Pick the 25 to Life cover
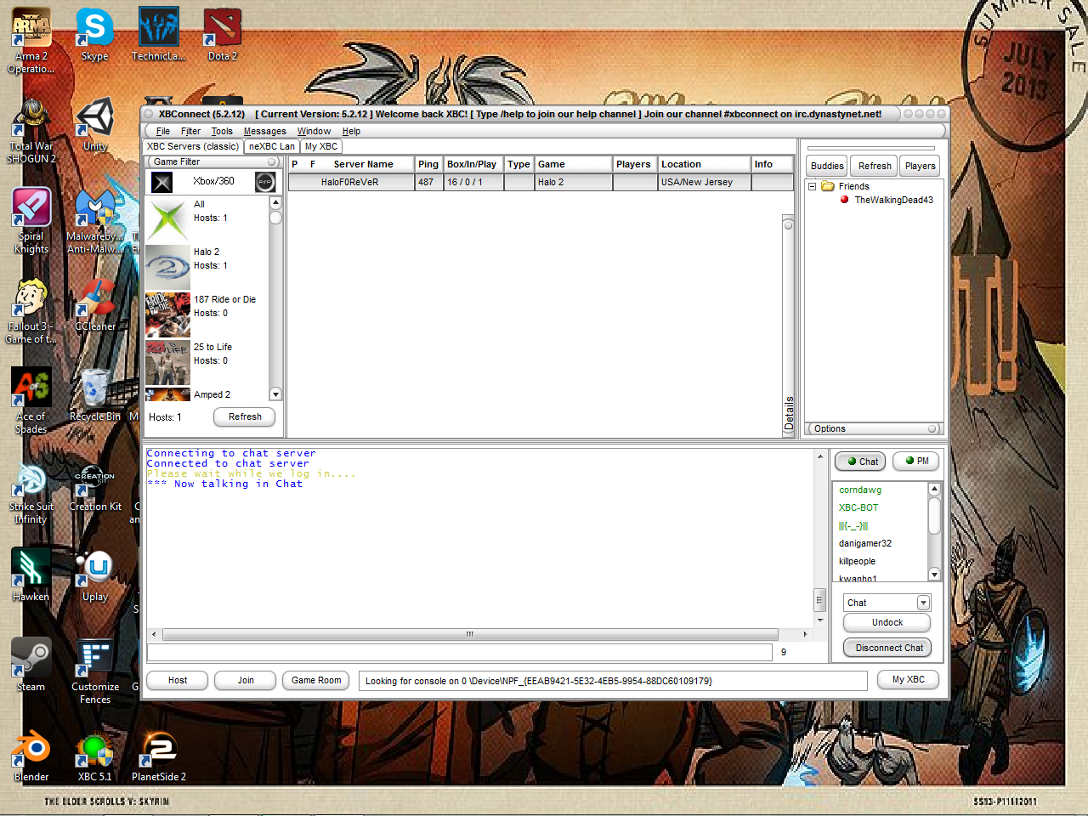 (167, 362)
